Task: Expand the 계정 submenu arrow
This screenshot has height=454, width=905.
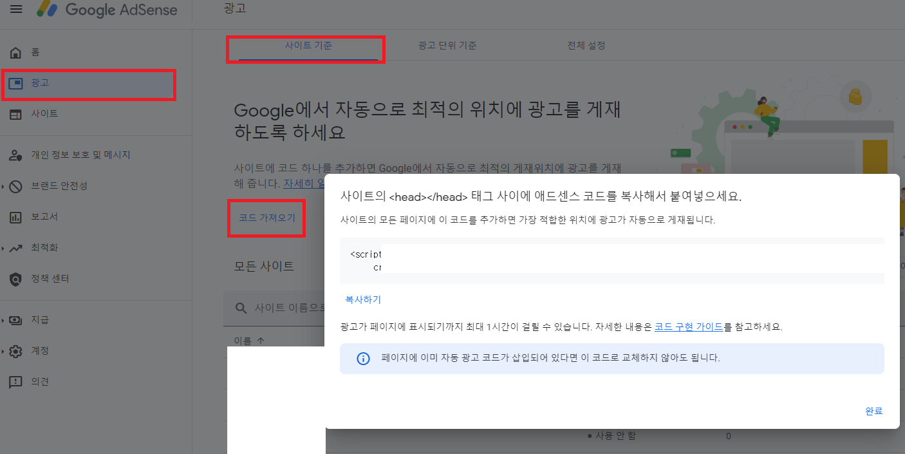Action: (3, 351)
